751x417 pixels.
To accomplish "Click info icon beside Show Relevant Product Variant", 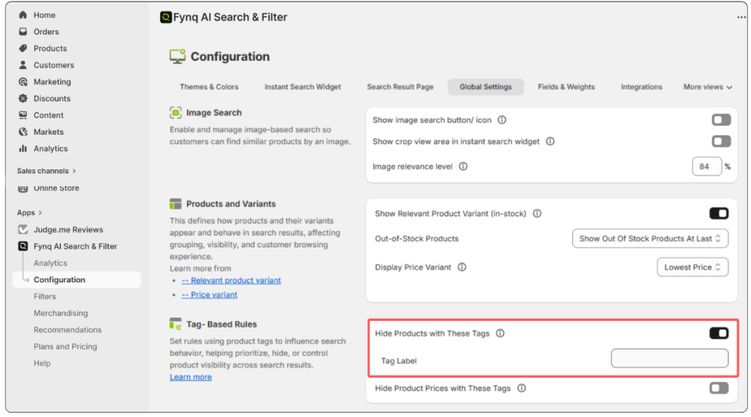I will point(537,213).
